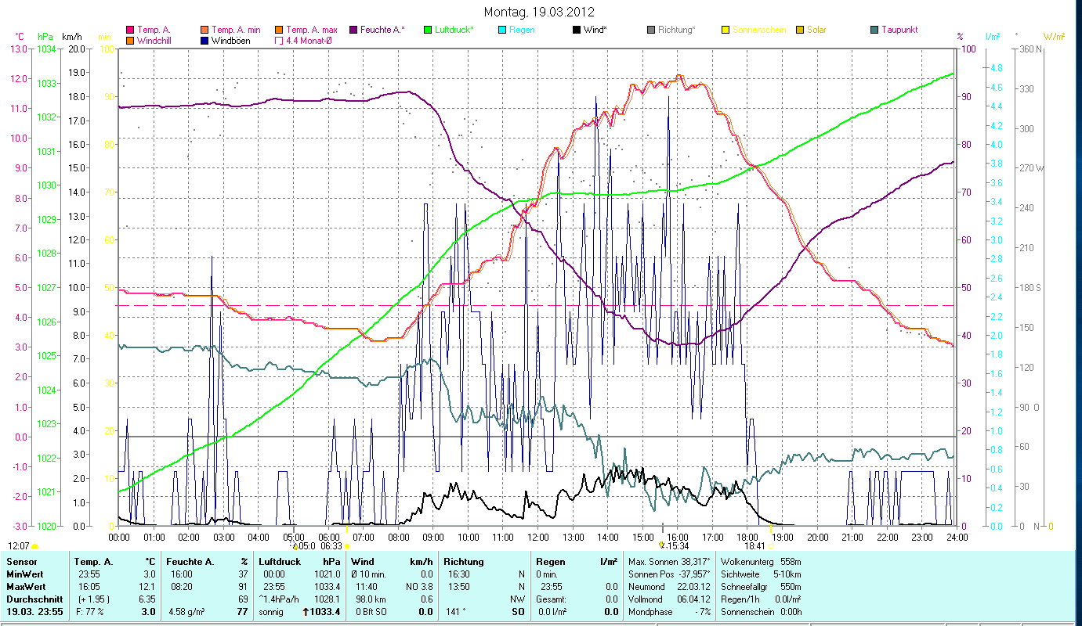Click the ^1.4hPa/h pressure trend value
The width and height of the screenshot is (1082, 626).
[x=280, y=599]
